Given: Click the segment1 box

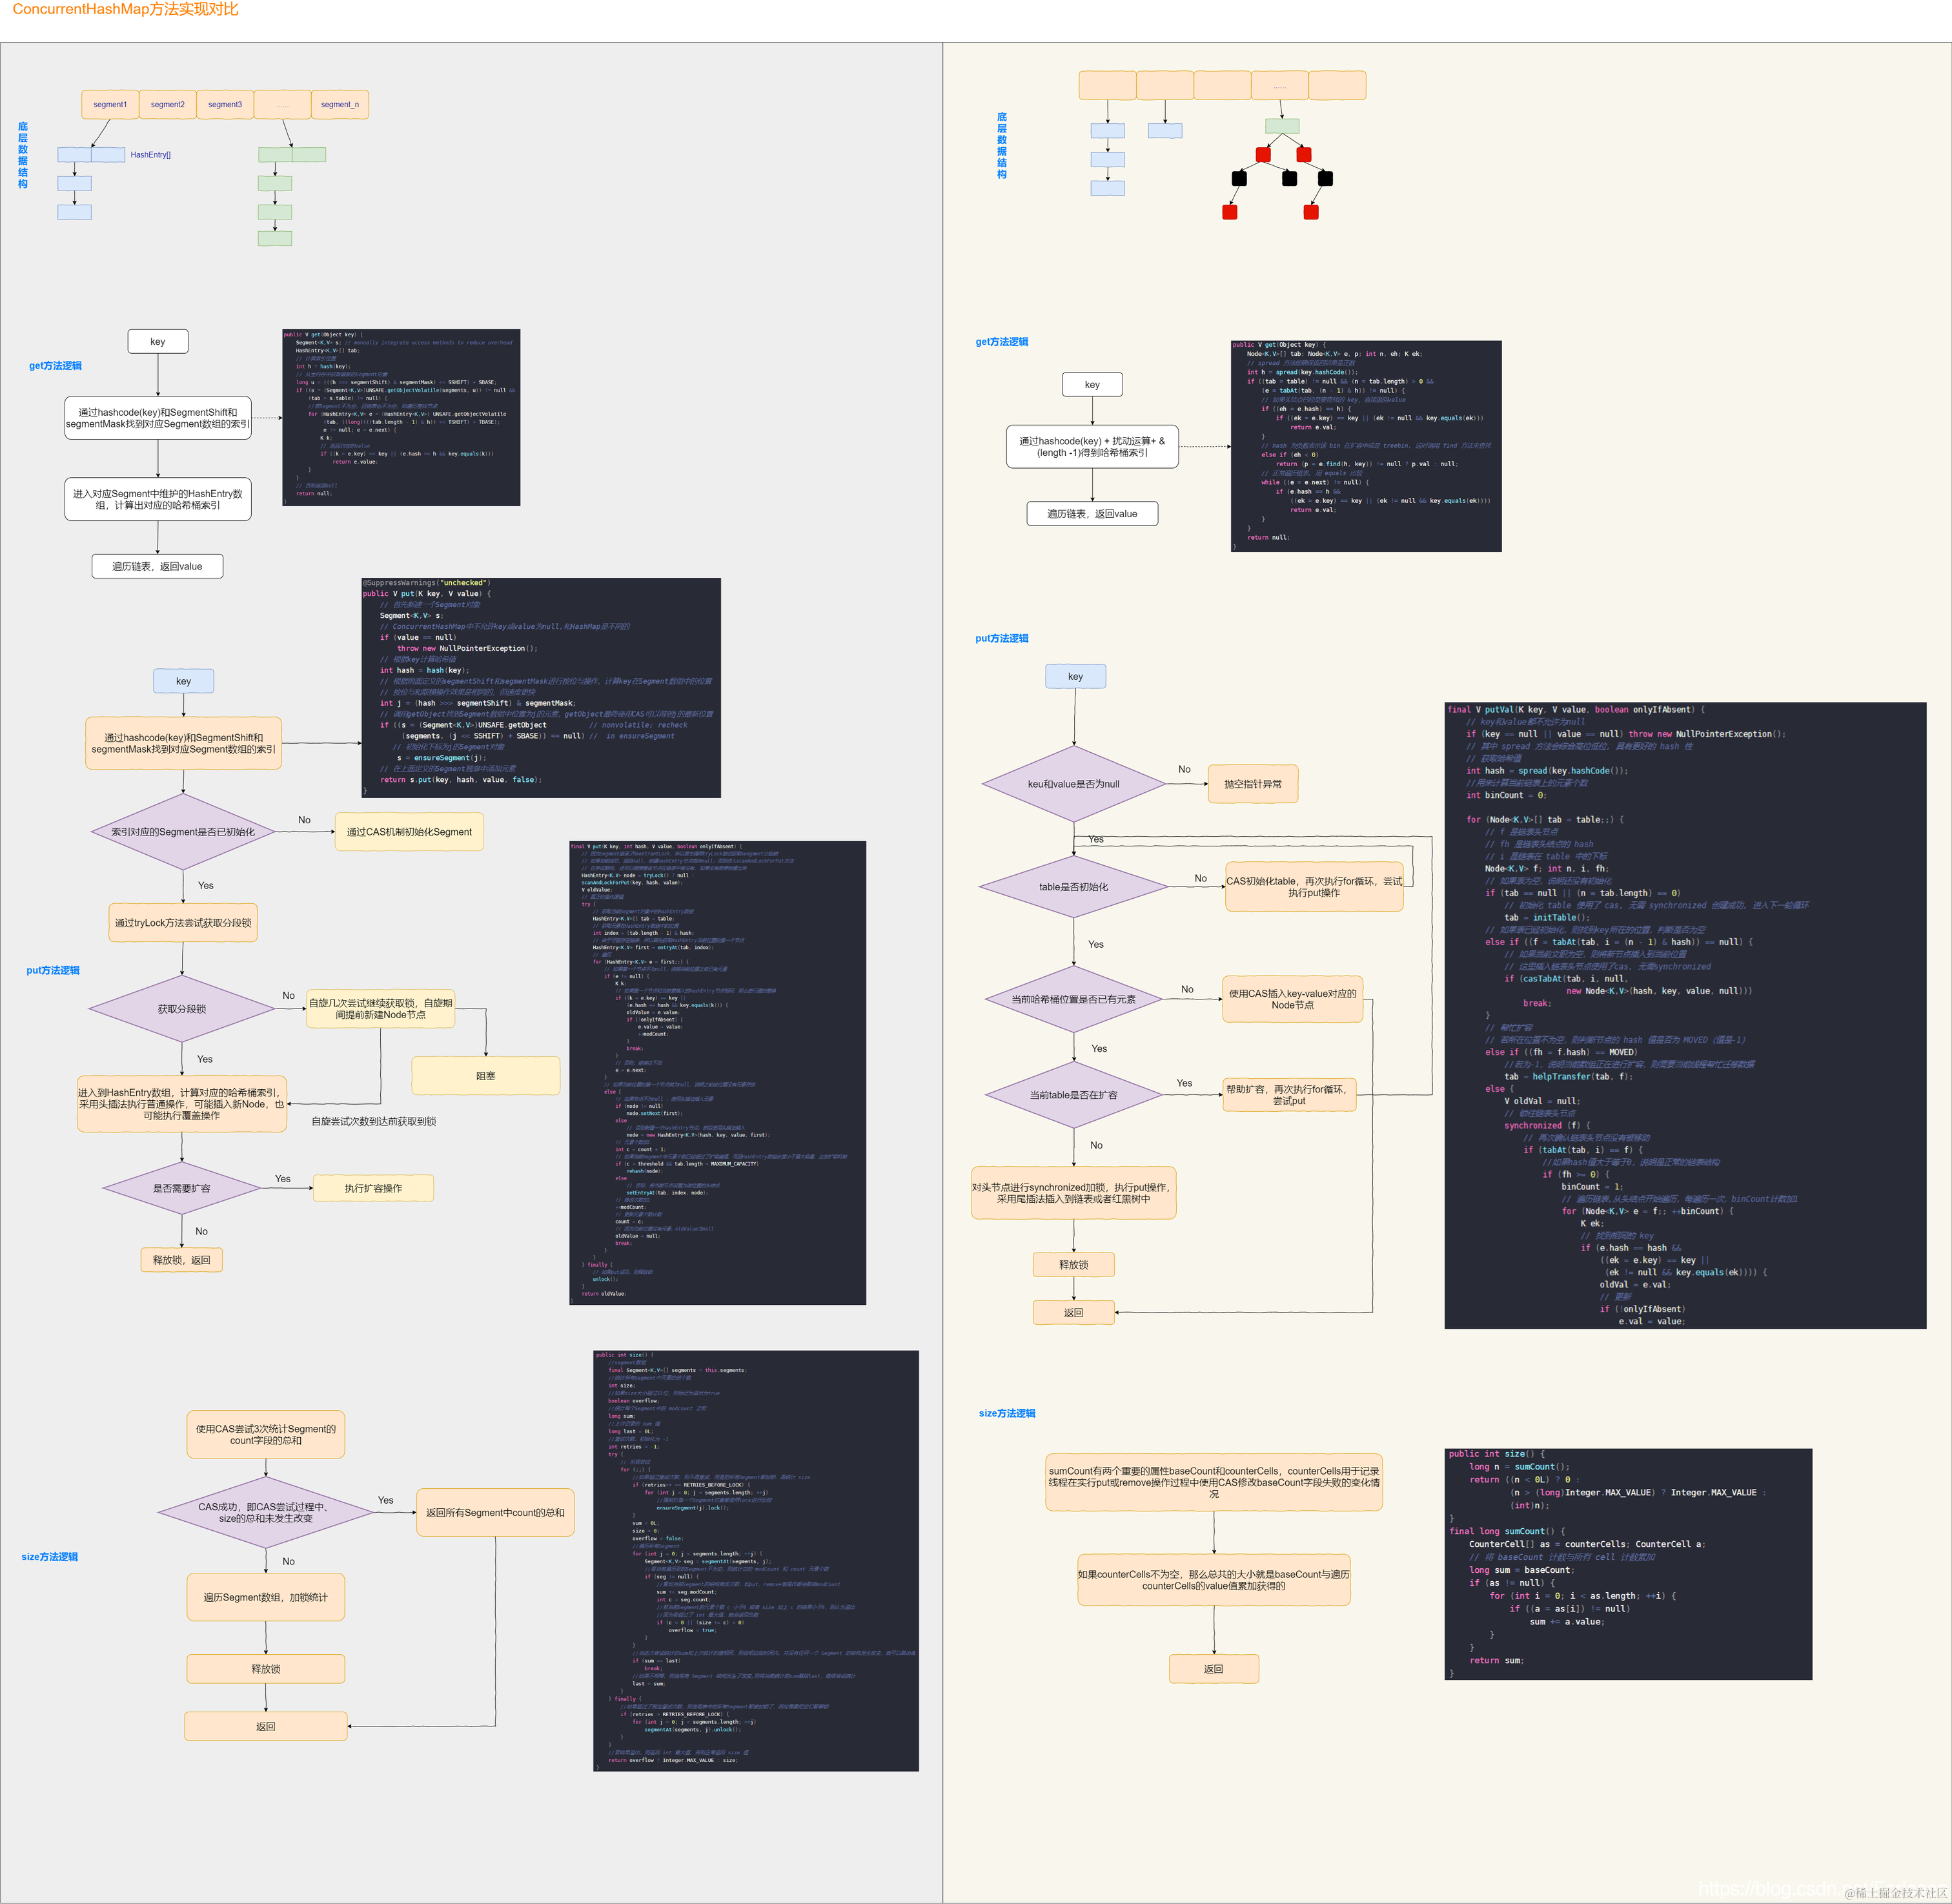Looking at the screenshot, I should tap(110, 104).
